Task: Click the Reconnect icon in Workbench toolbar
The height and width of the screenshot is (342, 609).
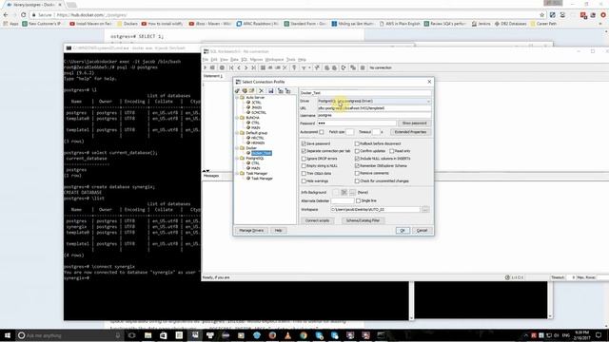Action: [344, 67]
